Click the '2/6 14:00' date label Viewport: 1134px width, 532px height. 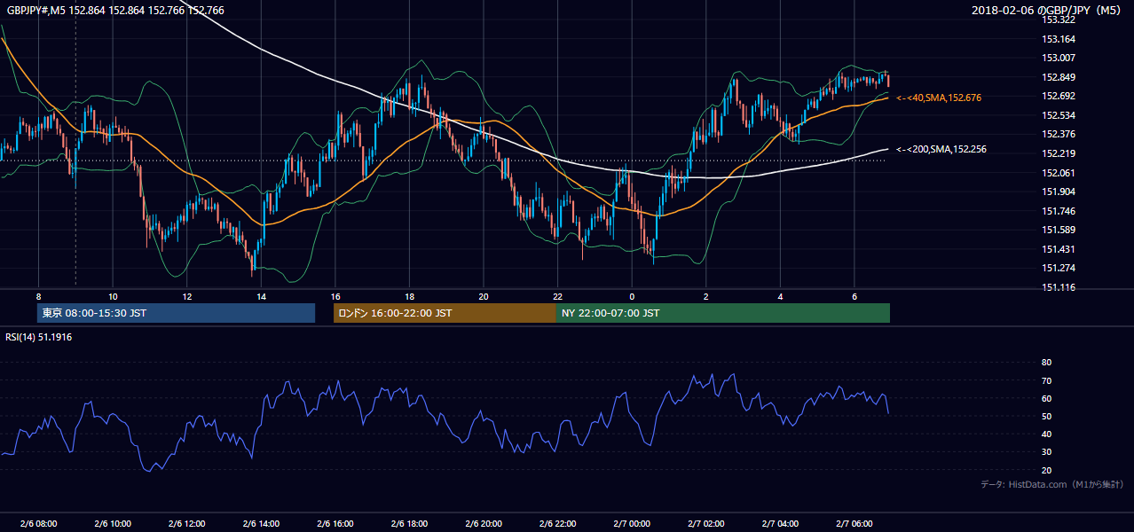pos(261,523)
